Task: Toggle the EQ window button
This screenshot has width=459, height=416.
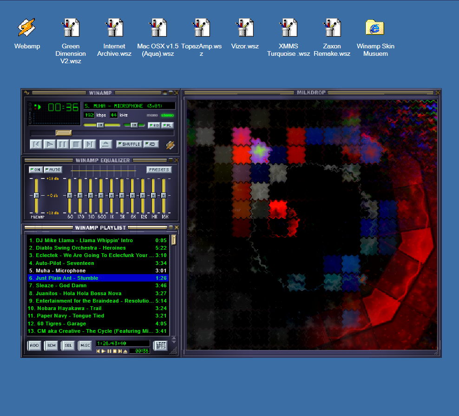Action: click(x=154, y=125)
